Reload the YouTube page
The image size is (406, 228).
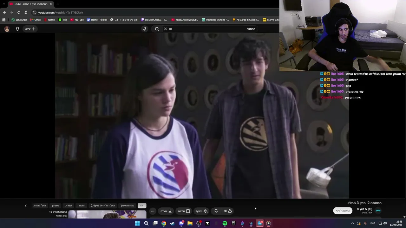(19, 12)
